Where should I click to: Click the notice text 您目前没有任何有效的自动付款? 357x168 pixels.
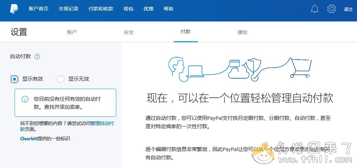(x=67, y=103)
